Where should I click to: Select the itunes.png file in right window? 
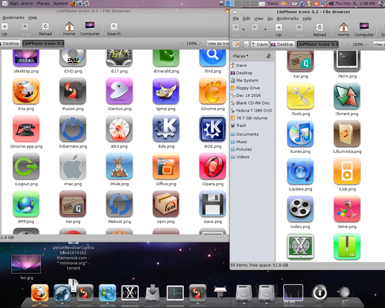click(300, 134)
